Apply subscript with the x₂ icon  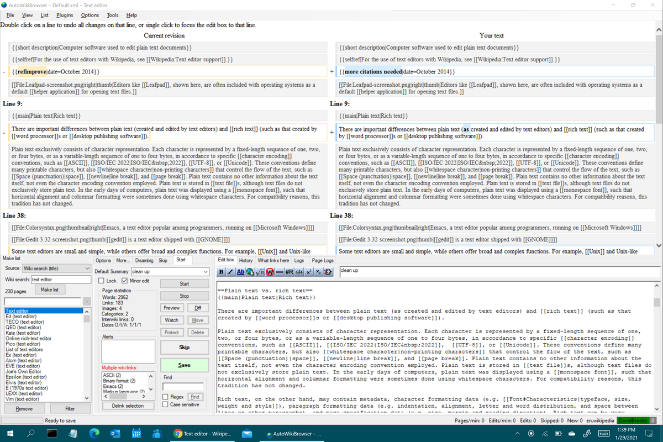tap(318, 272)
